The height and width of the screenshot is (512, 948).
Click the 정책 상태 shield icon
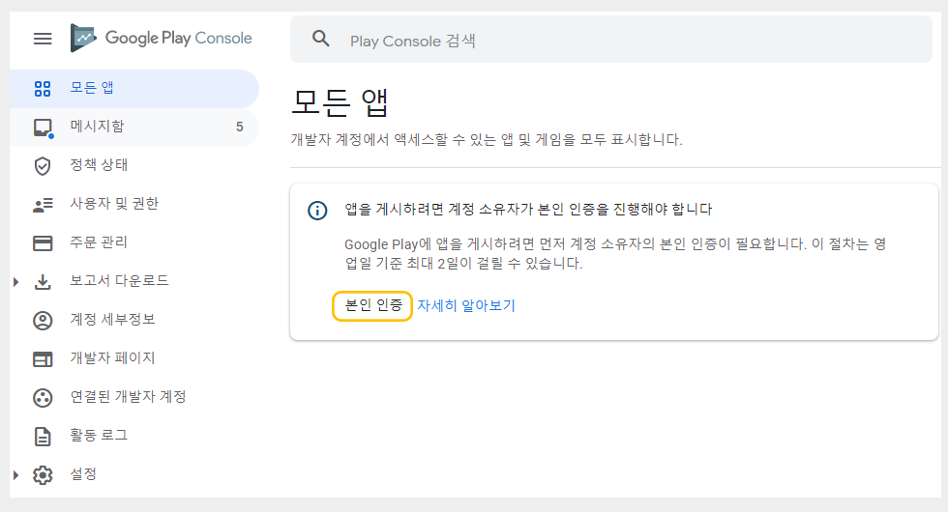tap(43, 166)
